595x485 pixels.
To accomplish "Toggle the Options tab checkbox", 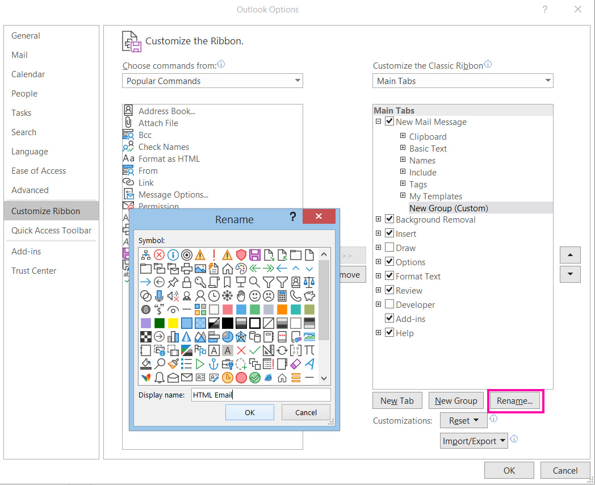I will (389, 261).
